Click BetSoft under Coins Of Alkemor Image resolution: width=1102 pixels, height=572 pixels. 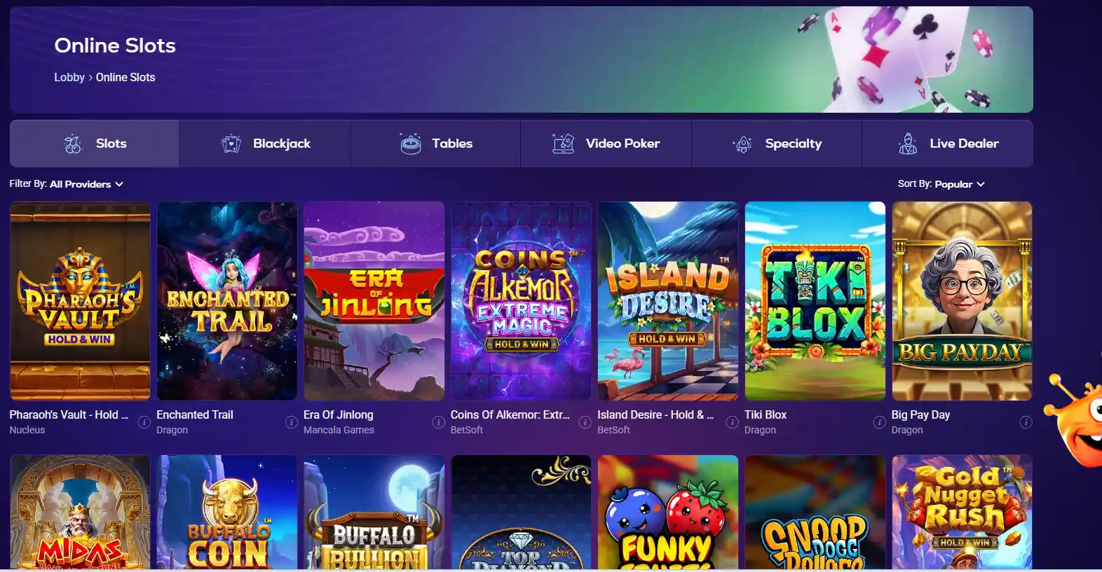pyautogui.click(x=467, y=430)
